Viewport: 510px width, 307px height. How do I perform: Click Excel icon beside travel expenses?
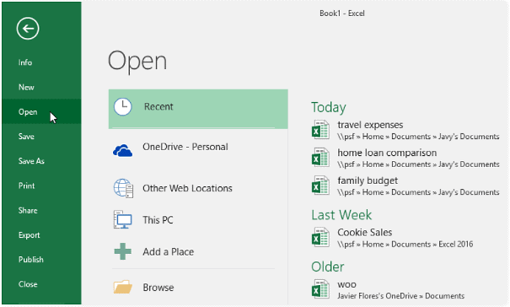click(320, 130)
